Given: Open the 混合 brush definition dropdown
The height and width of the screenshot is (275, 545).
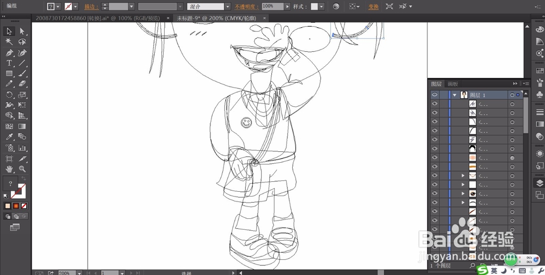Looking at the screenshot, I should click(228, 7).
